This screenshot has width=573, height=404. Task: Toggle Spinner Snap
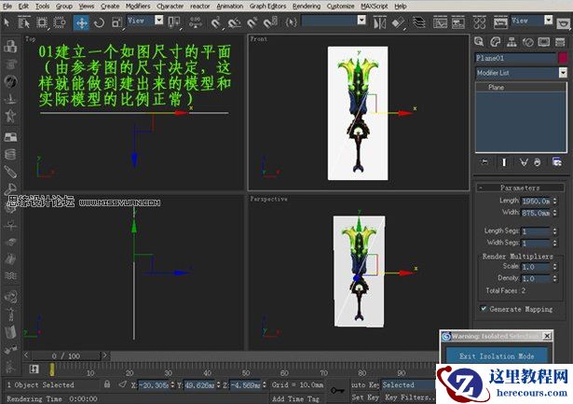(270, 22)
